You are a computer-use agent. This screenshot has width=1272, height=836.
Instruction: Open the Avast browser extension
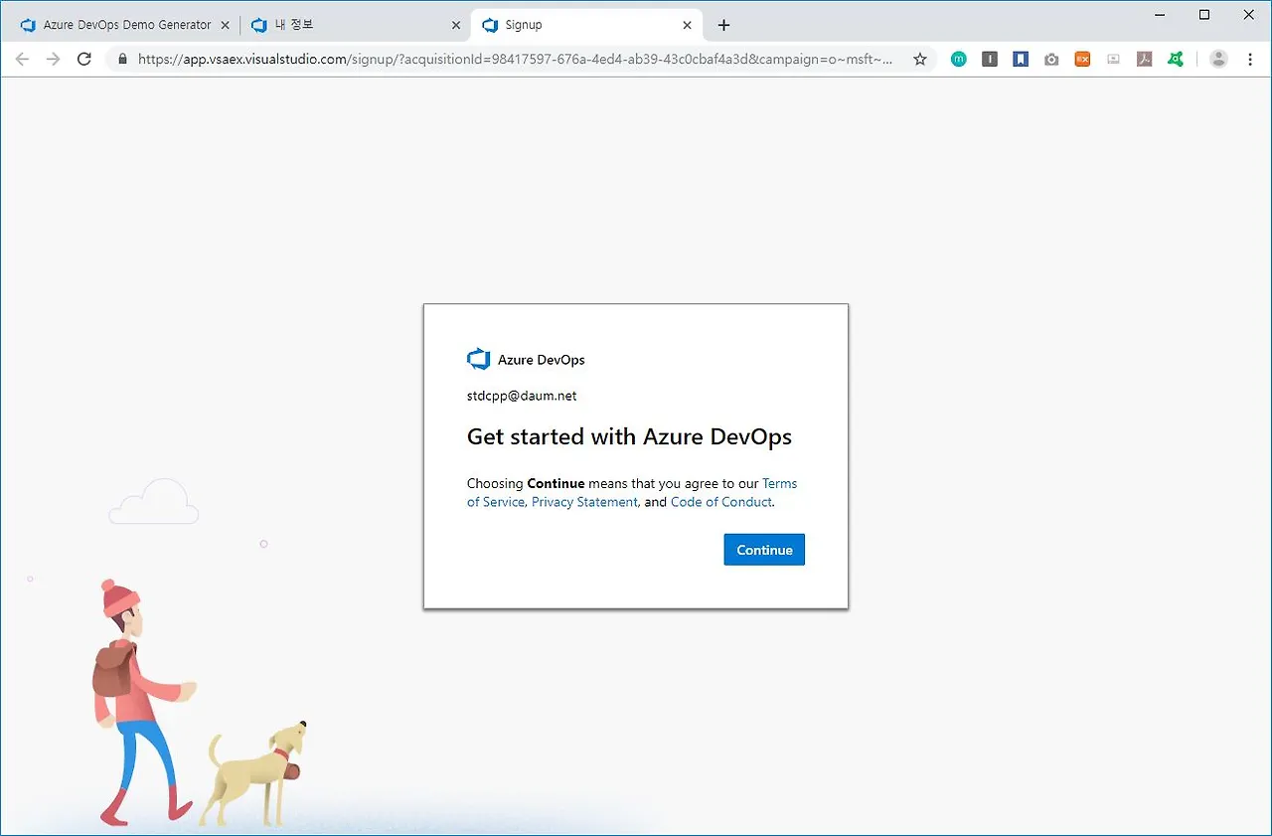pos(1176,59)
